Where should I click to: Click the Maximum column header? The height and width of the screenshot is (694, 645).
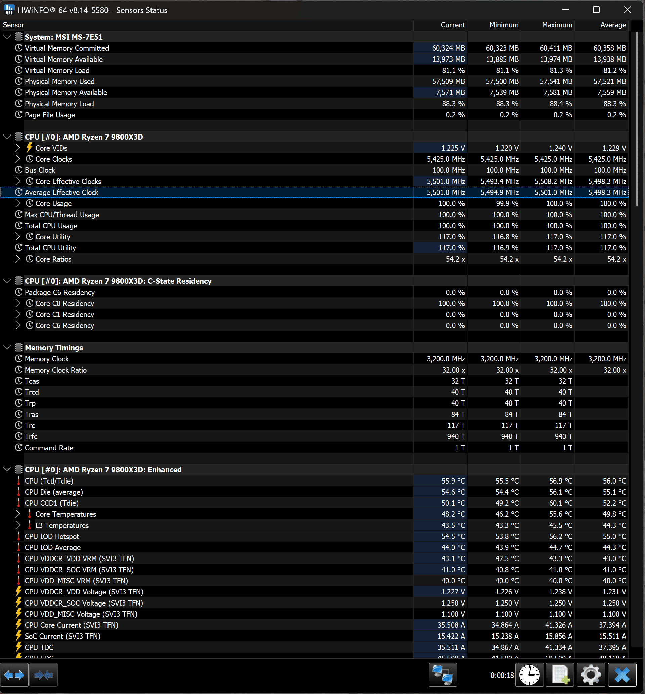(548, 25)
